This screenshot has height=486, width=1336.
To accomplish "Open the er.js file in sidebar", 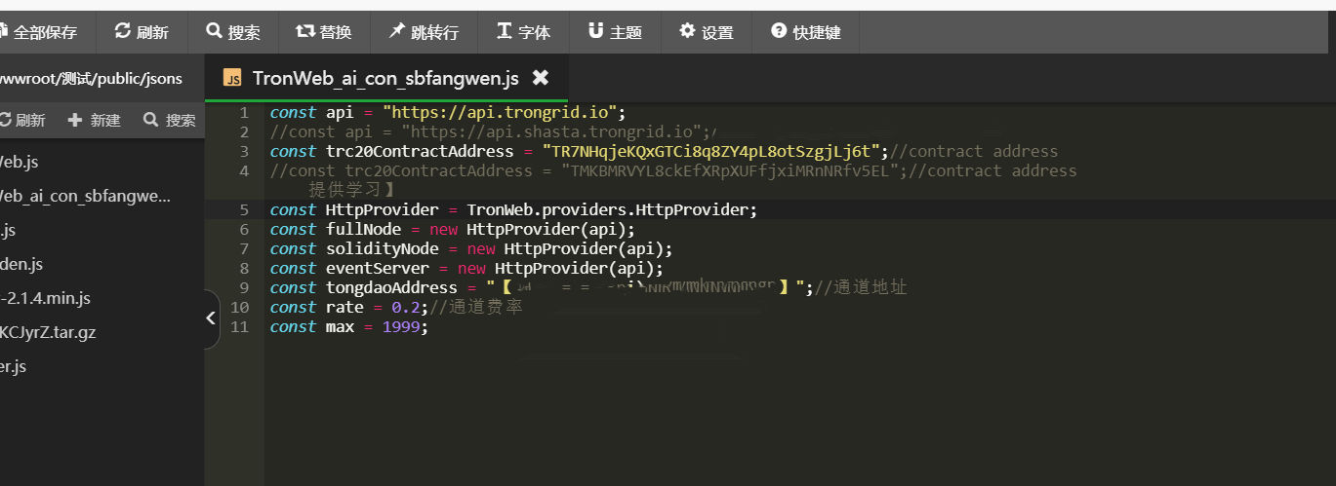I will pyautogui.click(x=14, y=366).
